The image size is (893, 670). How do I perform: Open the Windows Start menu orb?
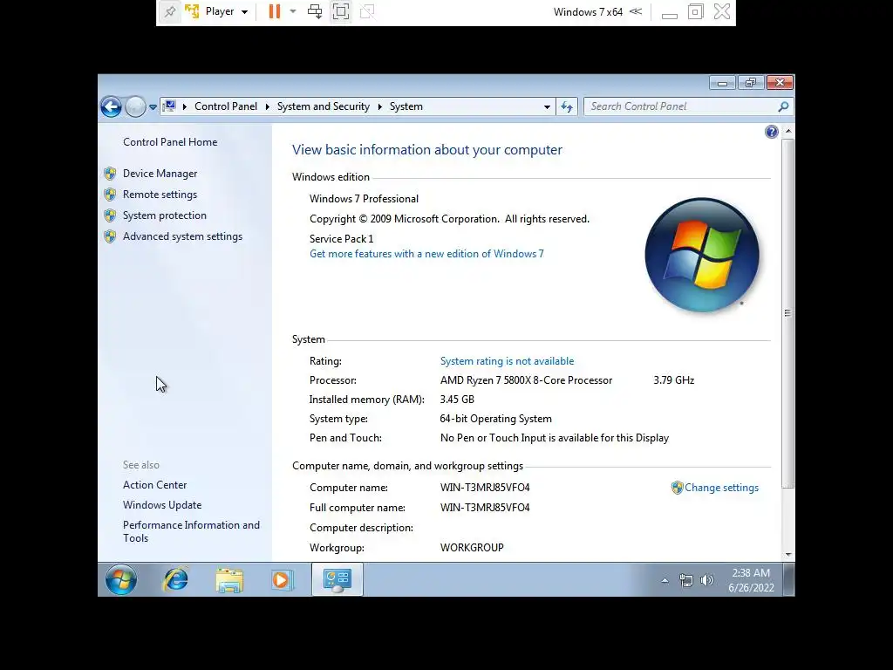click(x=120, y=580)
